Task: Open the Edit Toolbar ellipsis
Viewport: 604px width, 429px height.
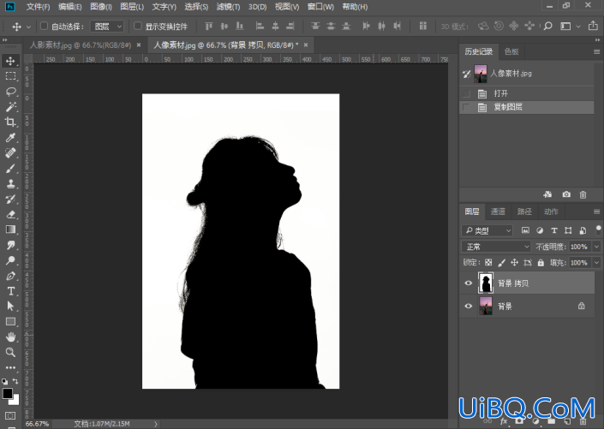Action: (10, 367)
